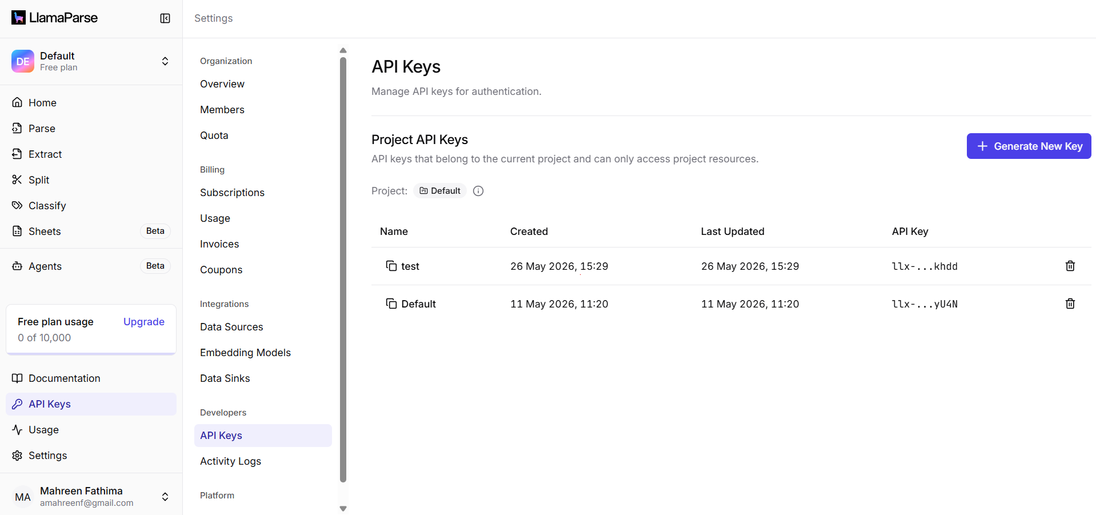Click the 'llx-...yU4N' key value

925,304
